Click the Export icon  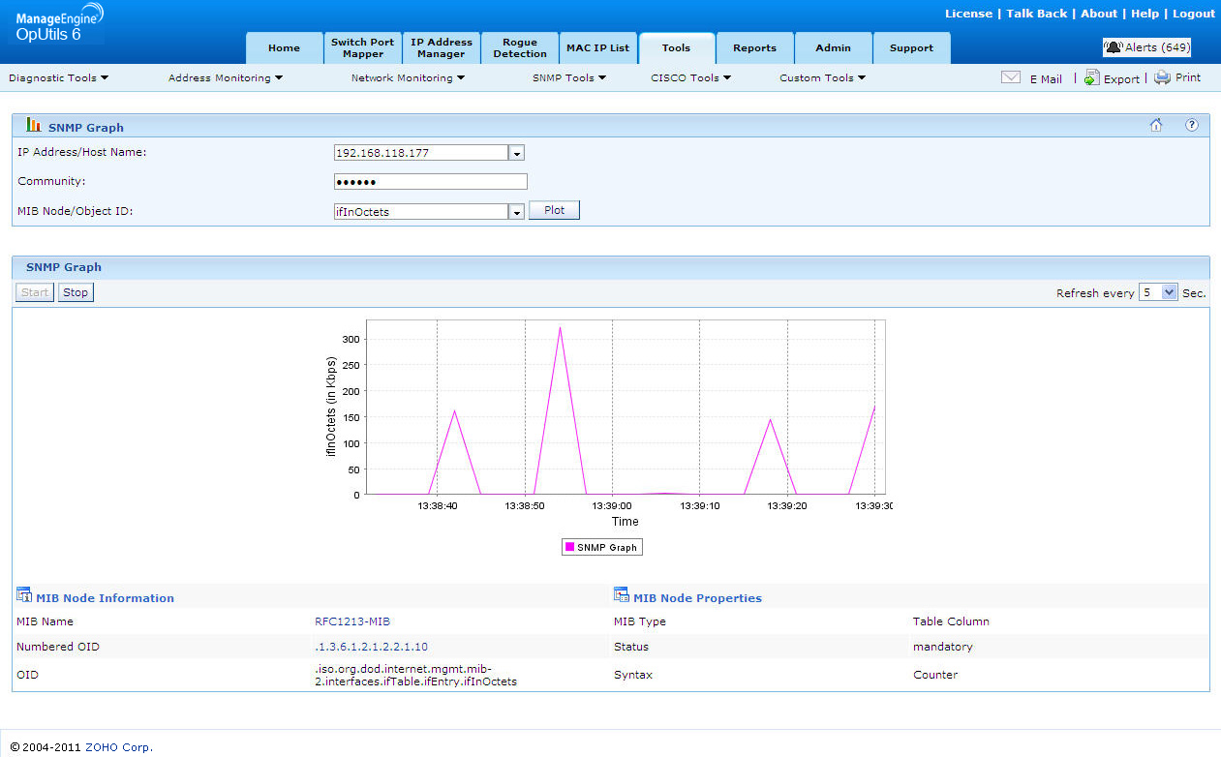tap(1091, 77)
